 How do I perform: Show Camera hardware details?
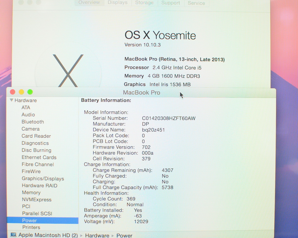coord(31,129)
